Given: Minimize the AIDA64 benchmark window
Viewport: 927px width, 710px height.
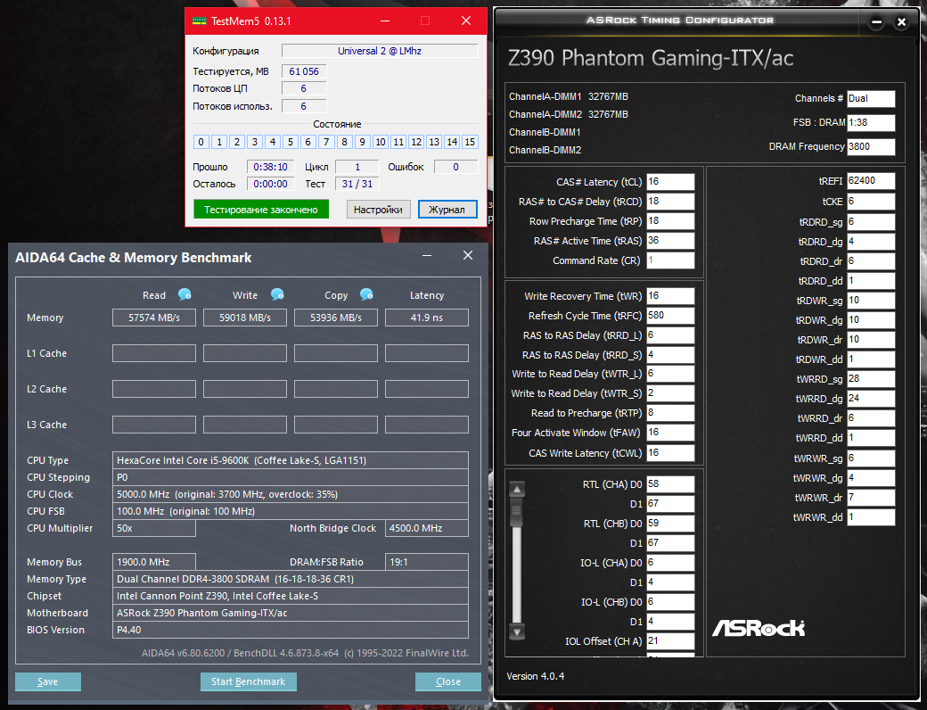Looking at the screenshot, I should coord(427,256).
